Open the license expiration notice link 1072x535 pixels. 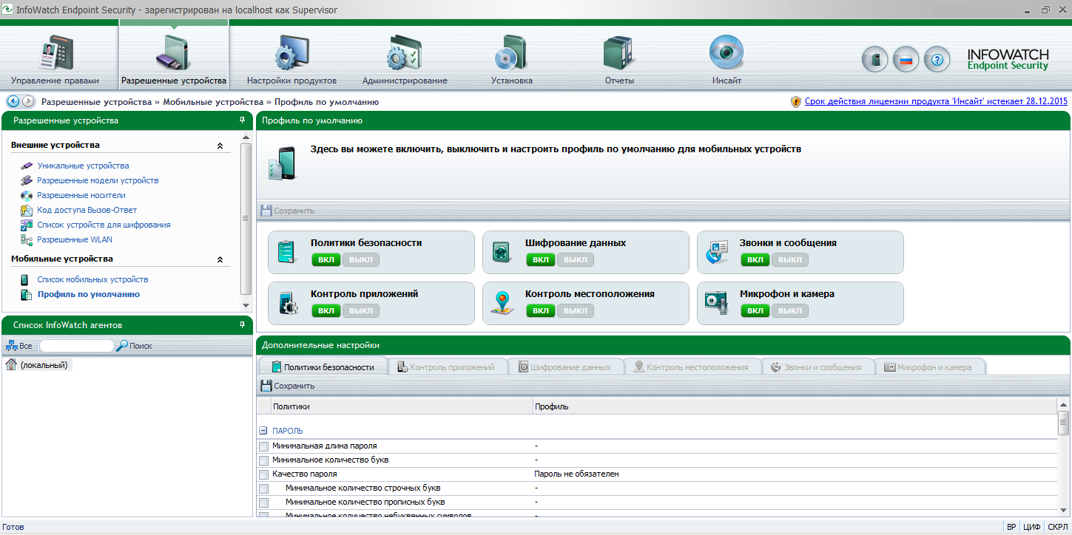click(936, 102)
